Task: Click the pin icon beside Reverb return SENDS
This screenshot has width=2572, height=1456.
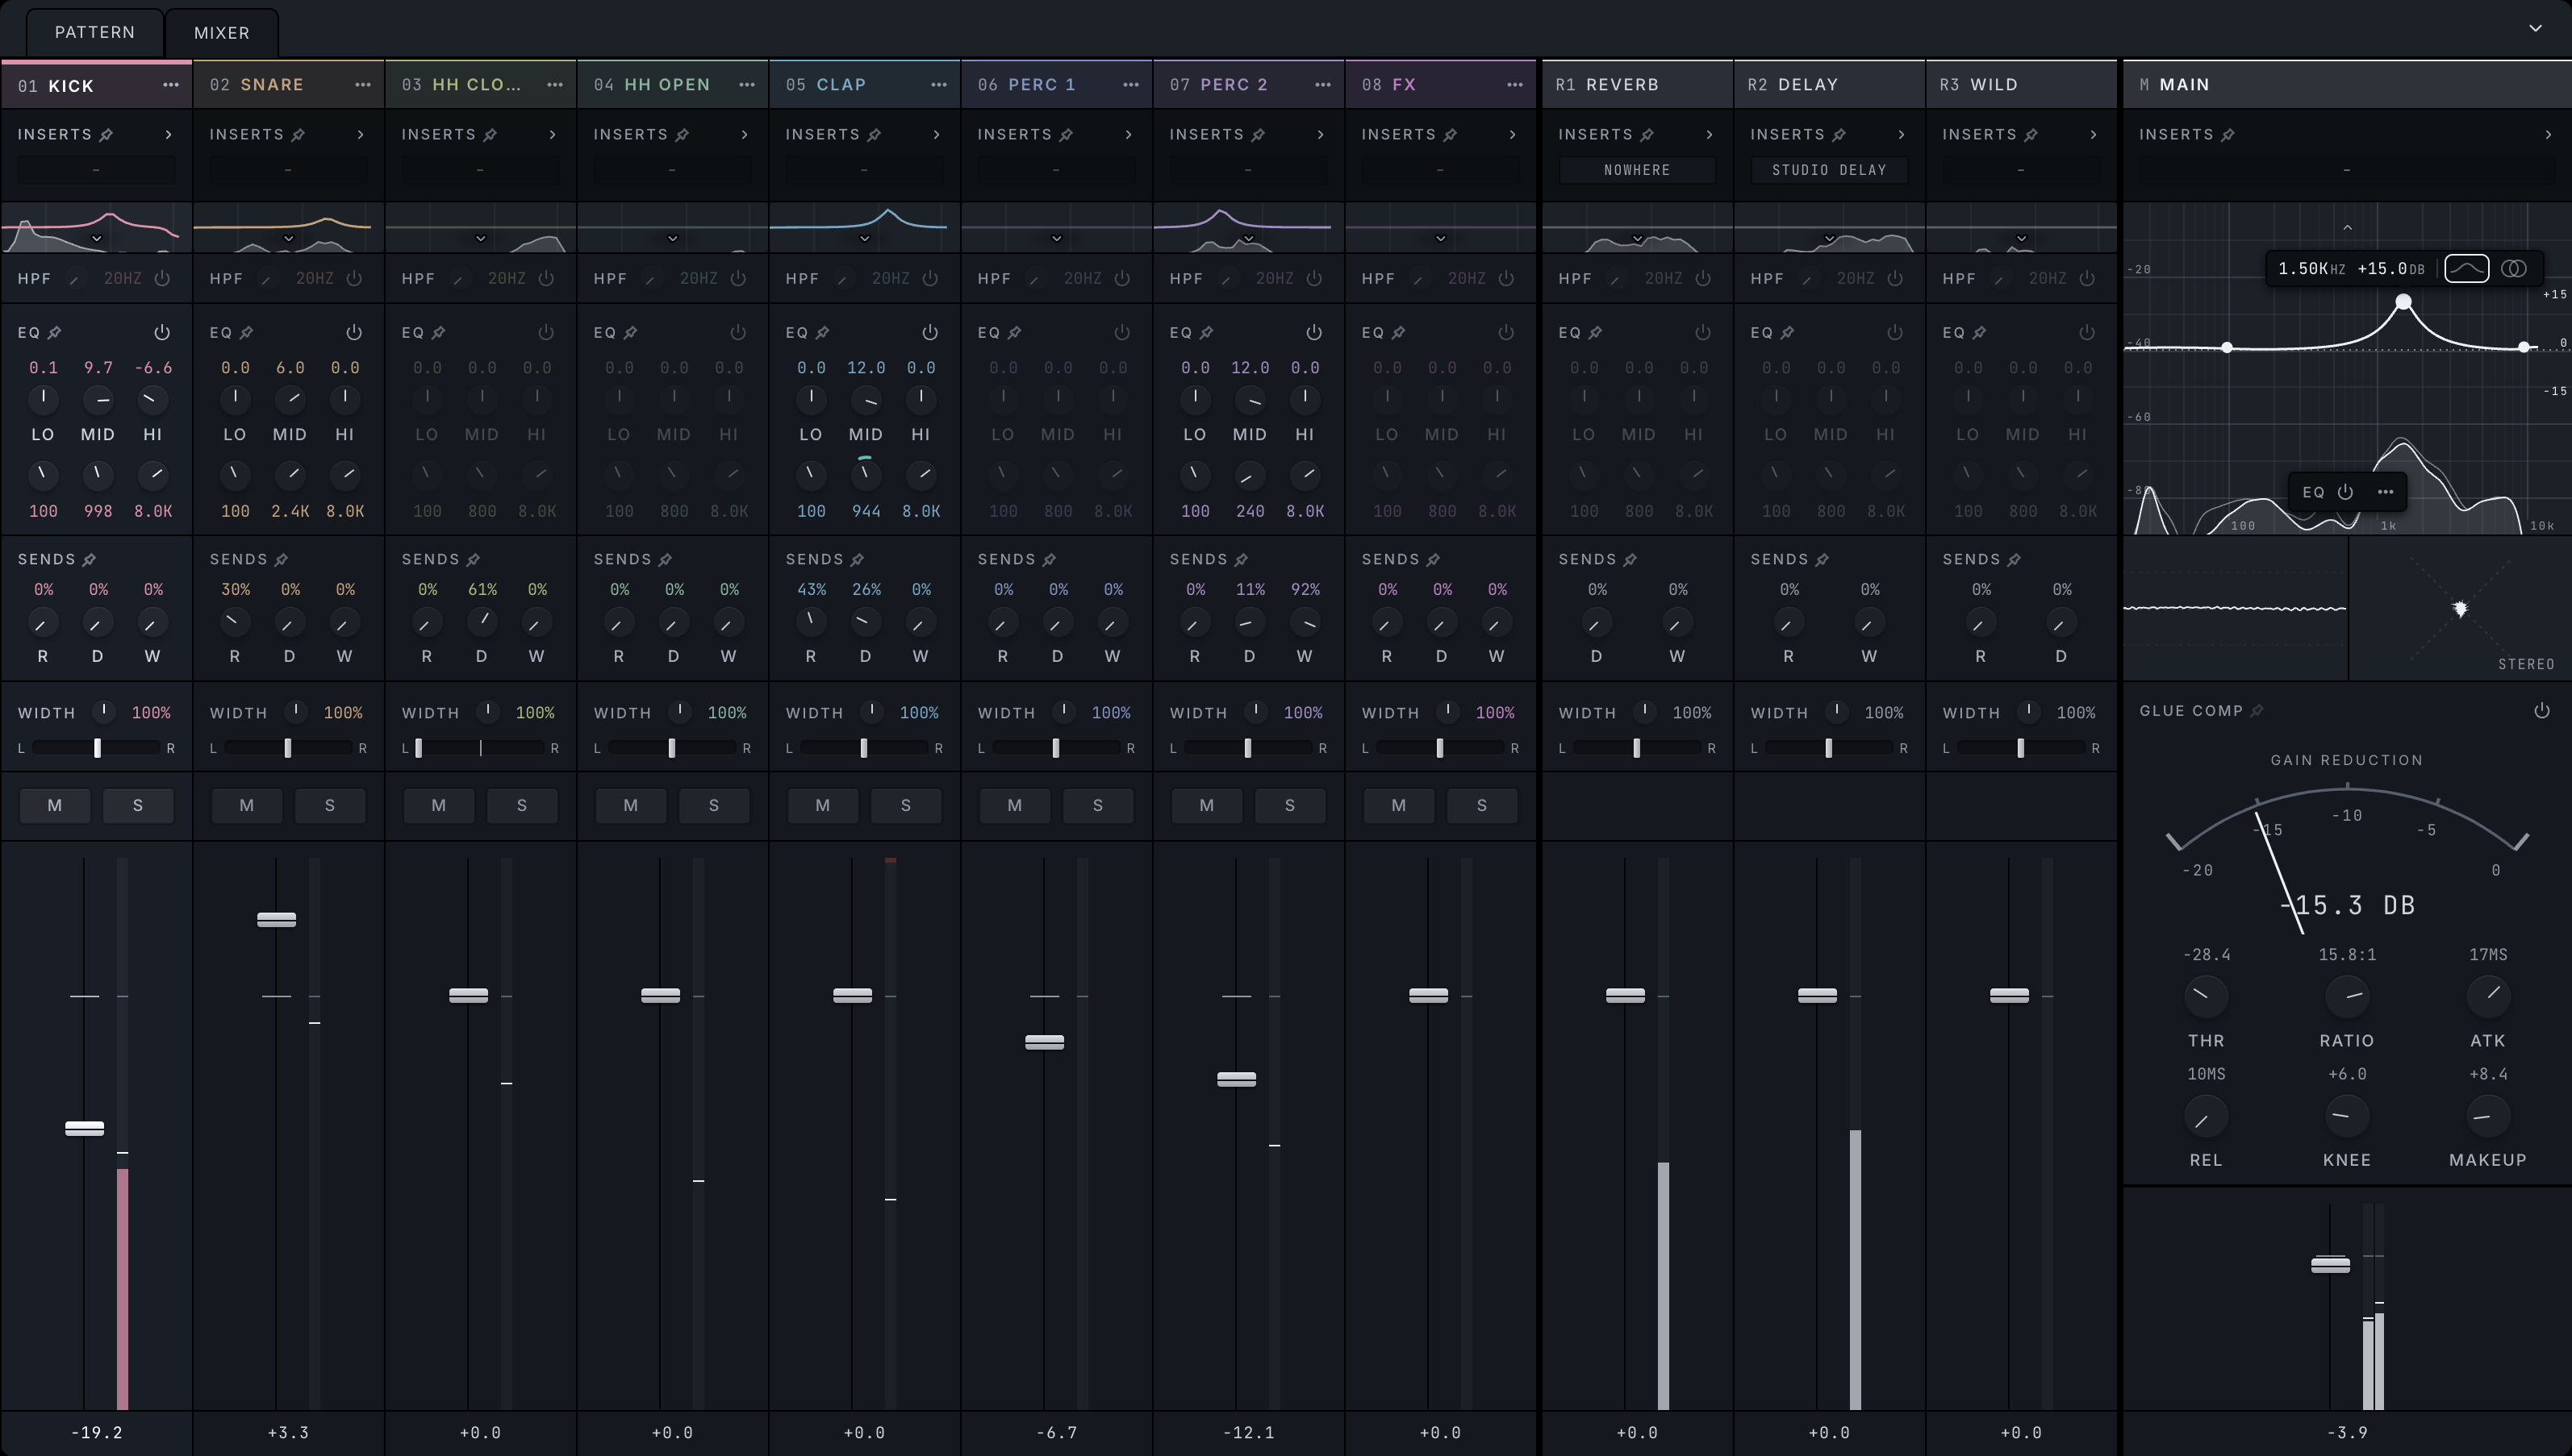Action: click(1630, 559)
